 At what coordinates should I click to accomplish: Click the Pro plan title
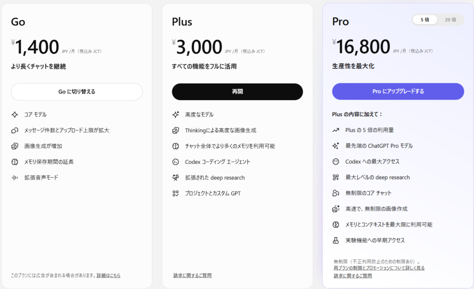click(340, 21)
